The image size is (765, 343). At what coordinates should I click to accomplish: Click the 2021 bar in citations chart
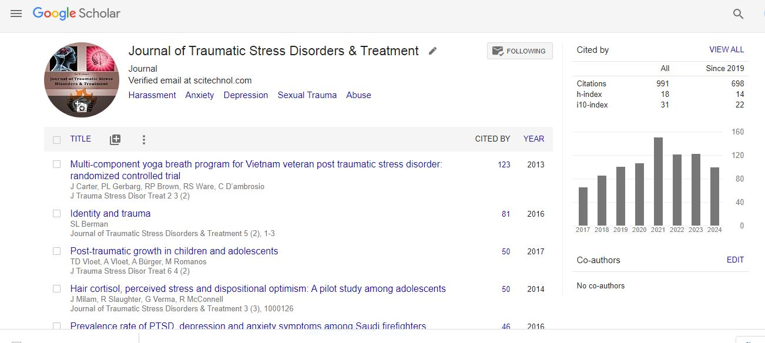point(658,181)
